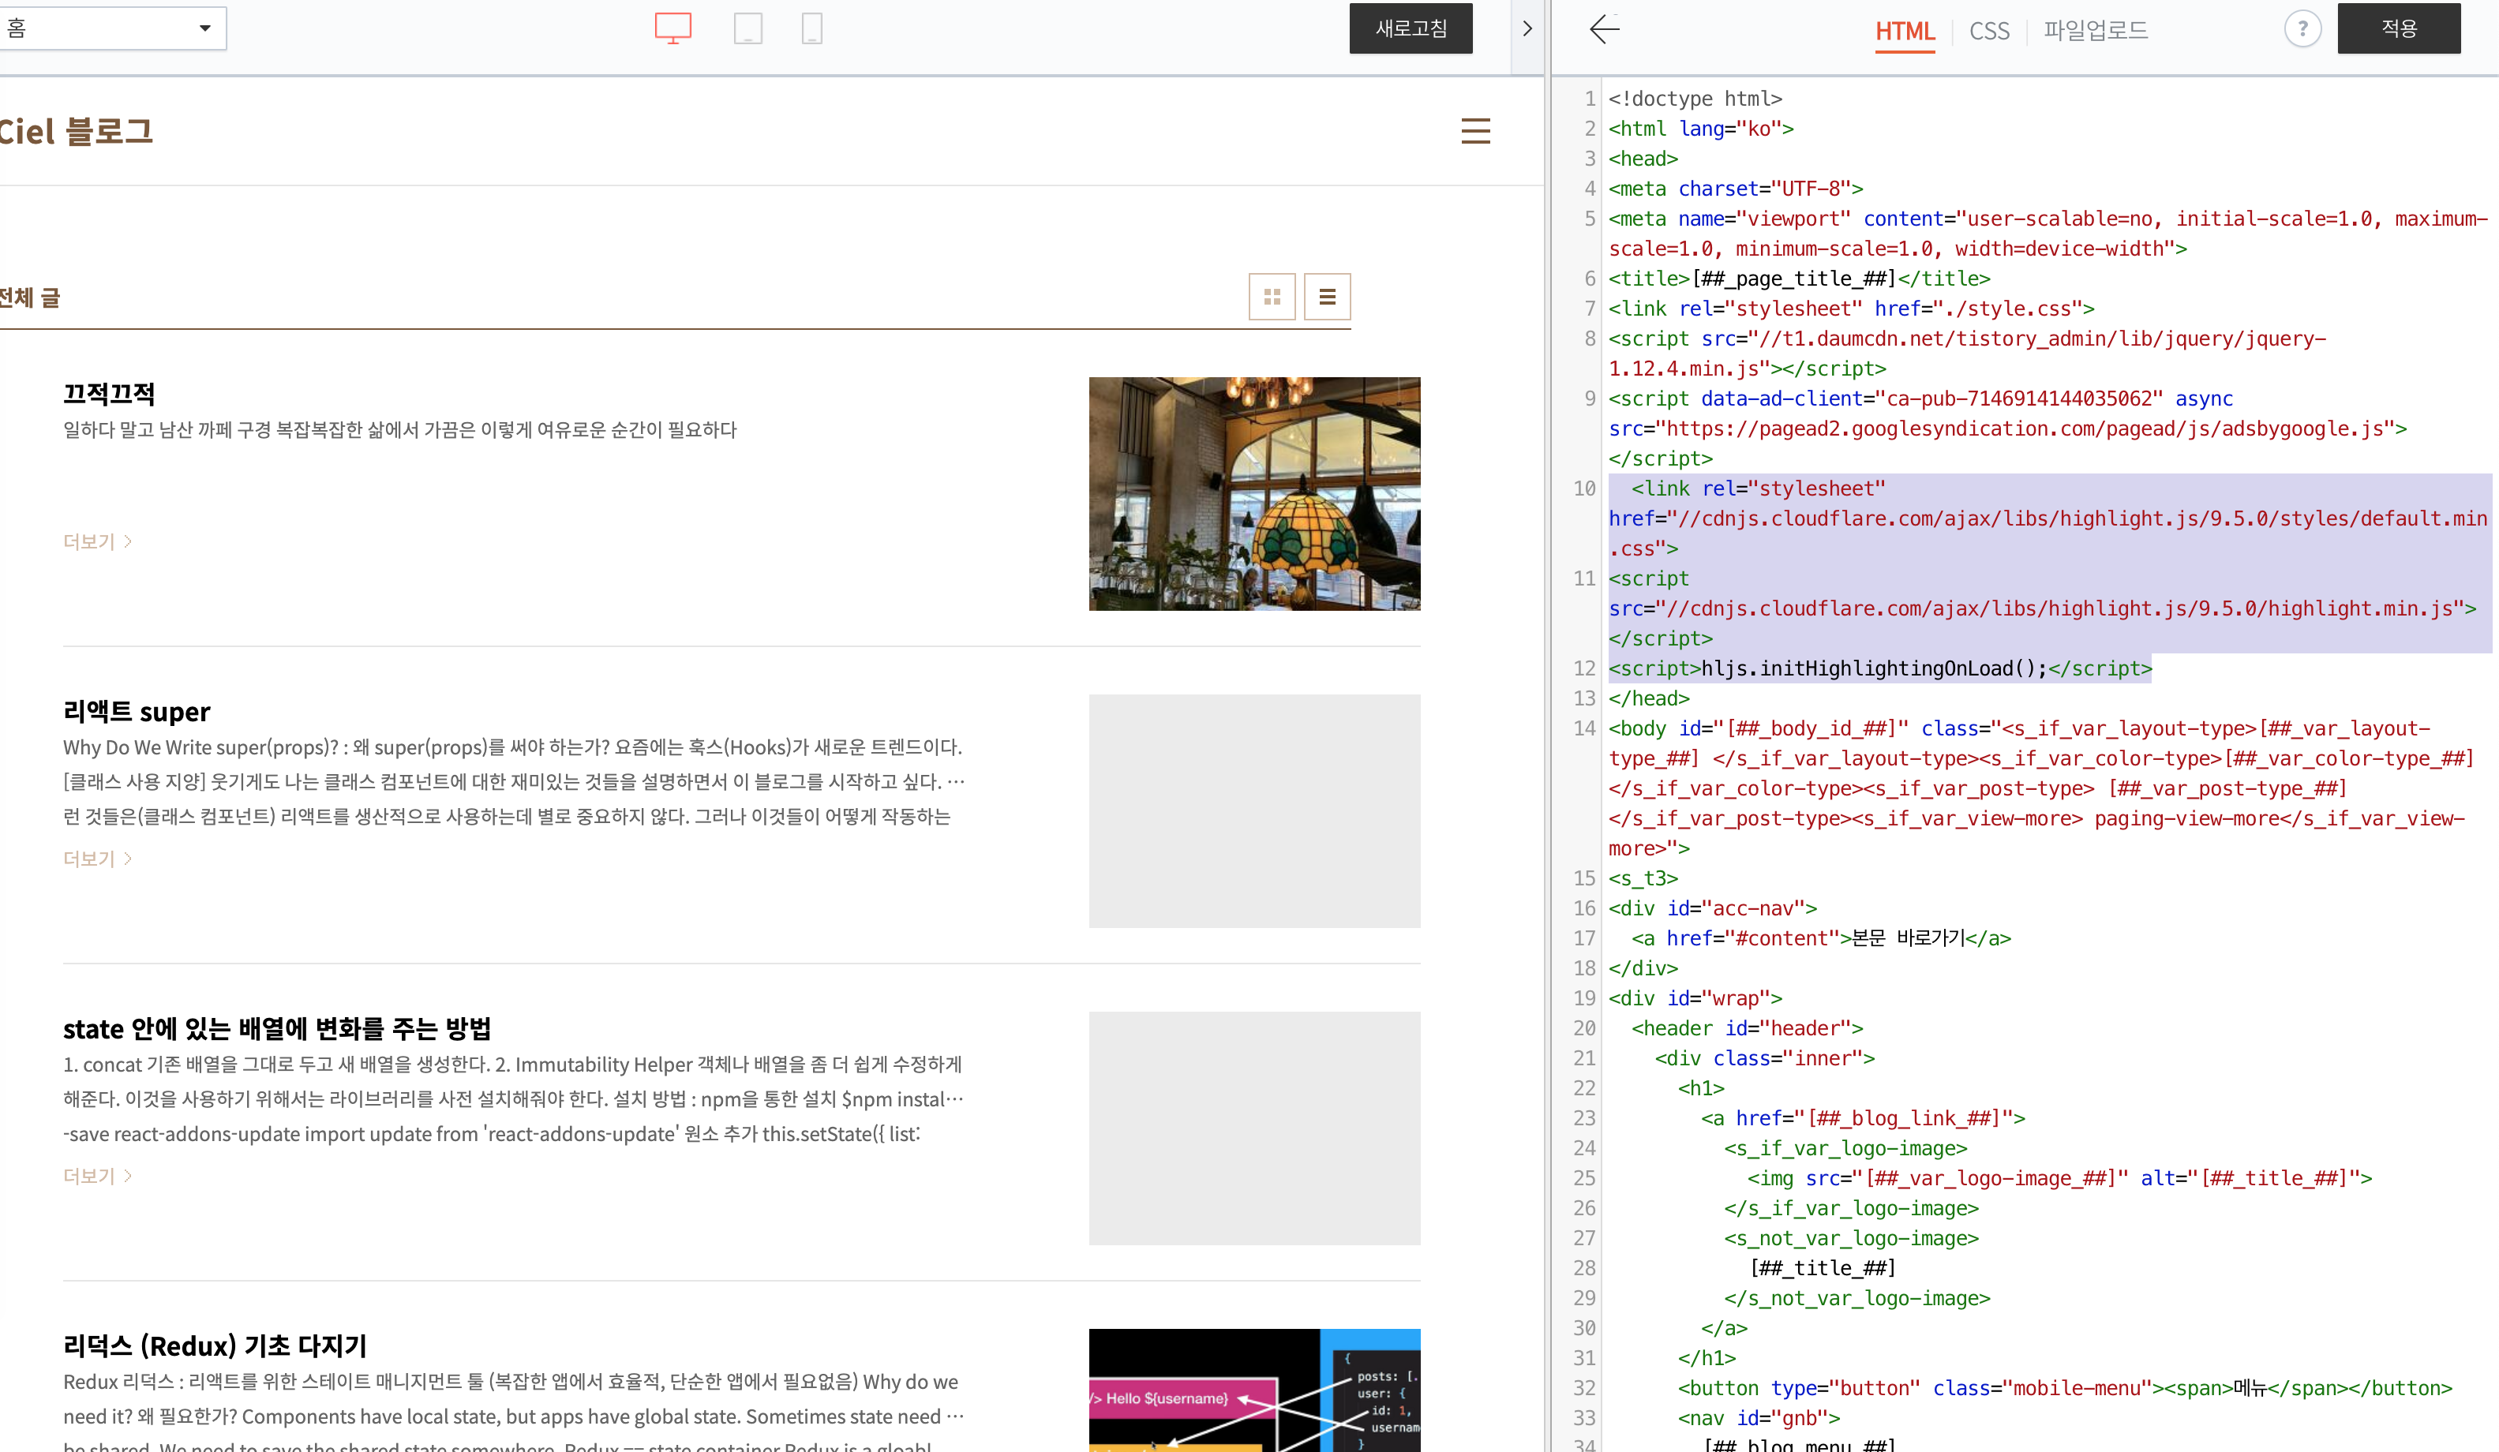The height and width of the screenshot is (1452, 2499).
Task: Switch to the HTML tab
Action: coord(1904,31)
